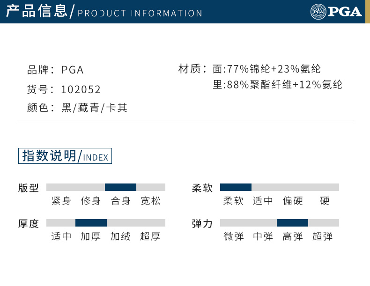Screen dimensions: 370x286
Task: Click the fabric line 面:77%锦纶+23%氨纶
Action: pos(266,69)
